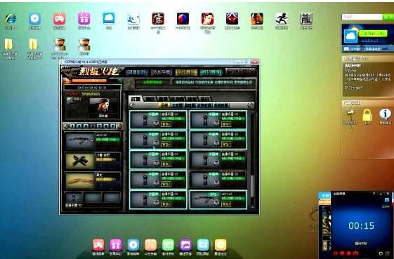
Task: Select bag slot number 1 in the loadout bar
Action: (72, 126)
